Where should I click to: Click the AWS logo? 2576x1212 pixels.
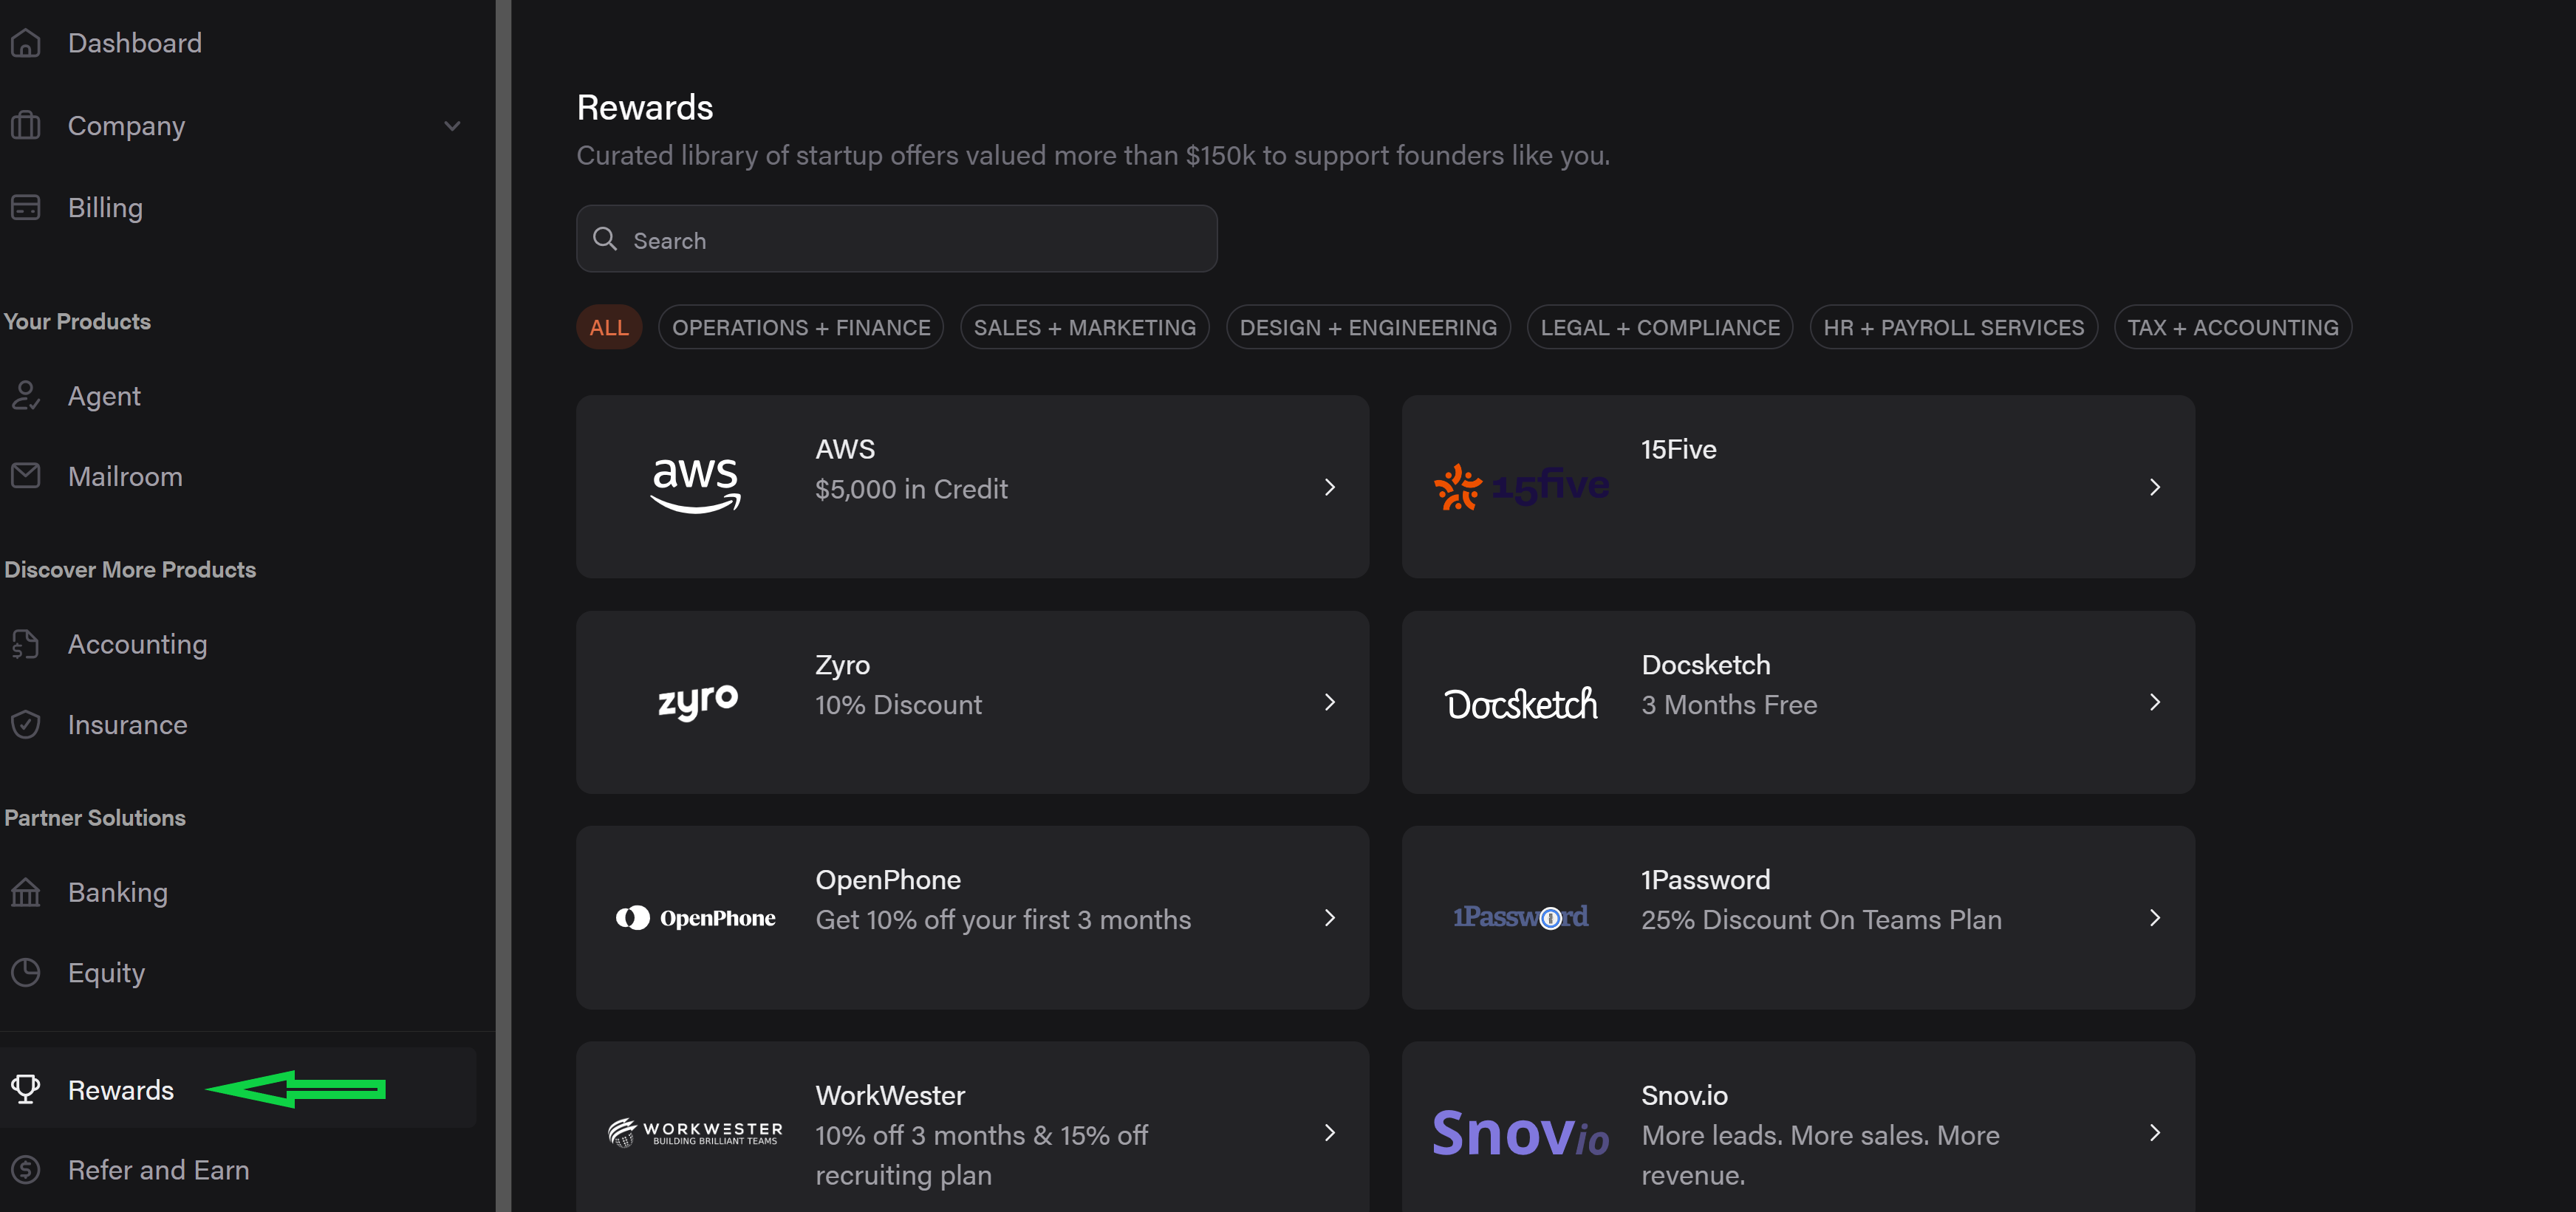[696, 486]
